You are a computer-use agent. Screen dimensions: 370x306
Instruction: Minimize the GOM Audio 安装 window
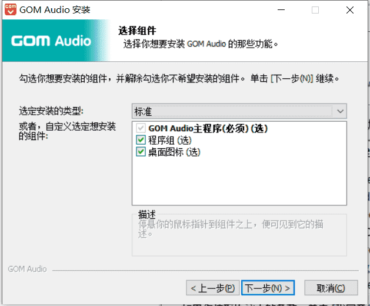281,10
